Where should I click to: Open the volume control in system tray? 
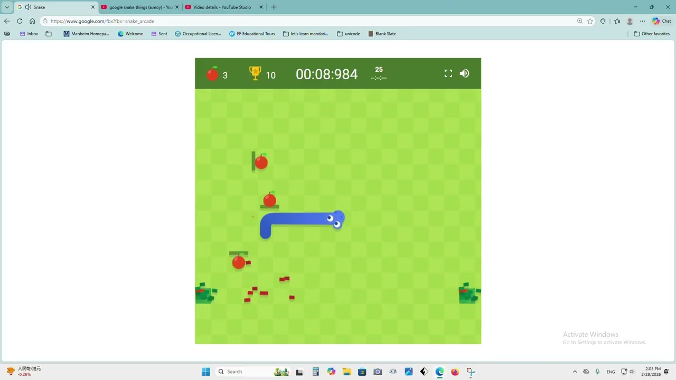[x=632, y=372]
